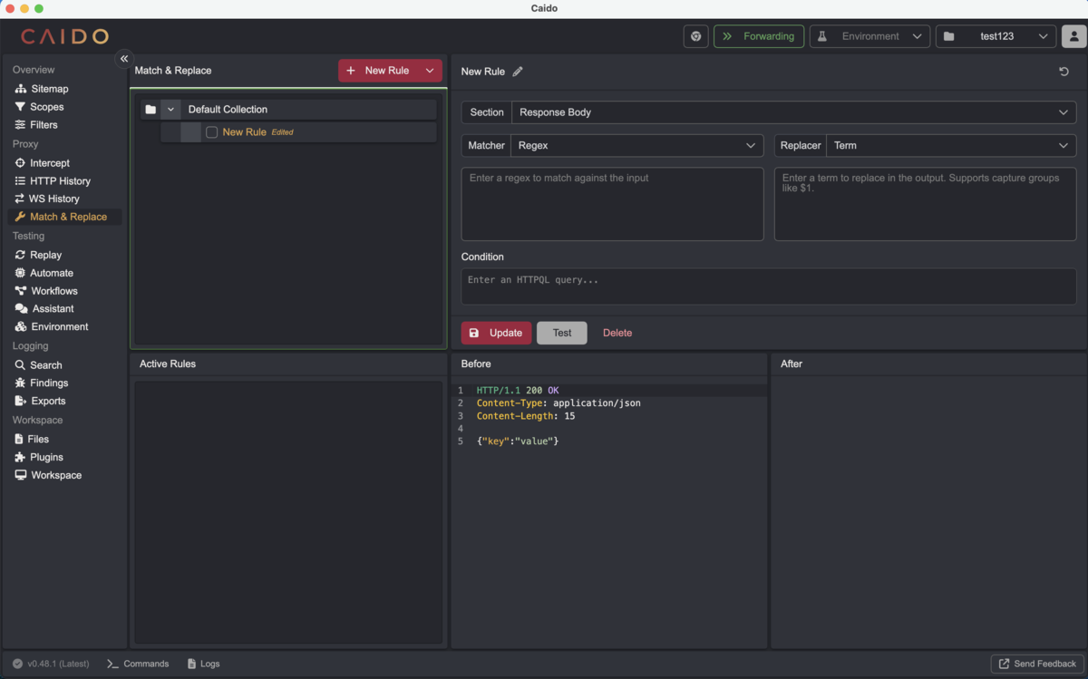Click the Replay refresh icon

(x=20, y=255)
